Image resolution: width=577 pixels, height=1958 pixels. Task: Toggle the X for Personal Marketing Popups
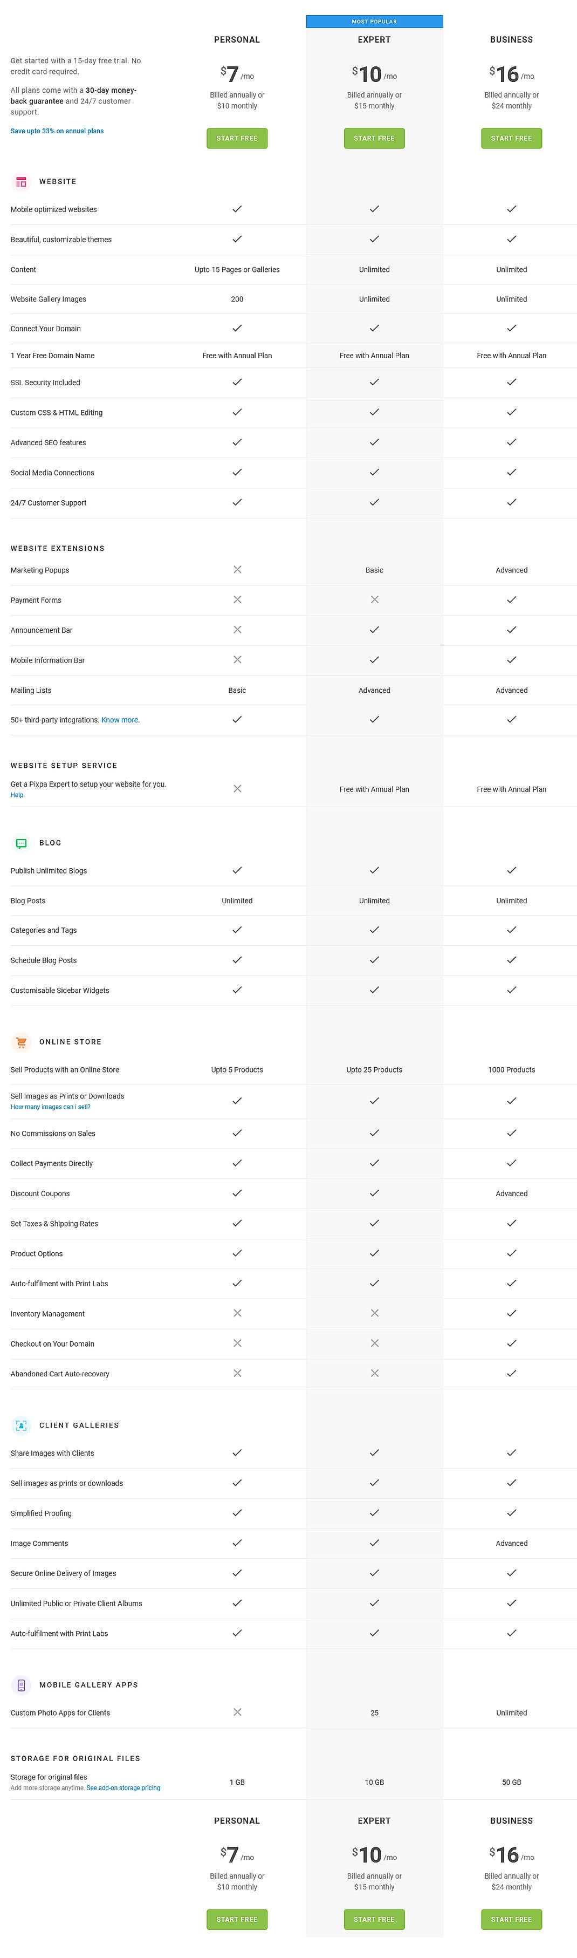pos(237,569)
